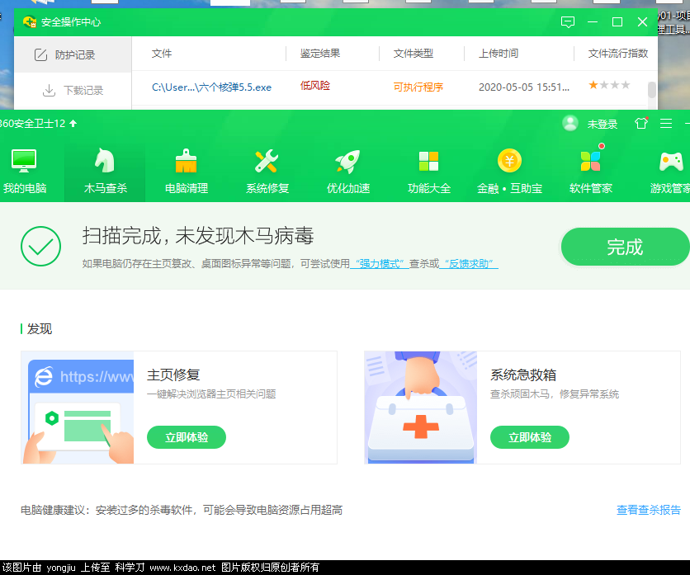
Task: Click 360安全卫士12 title text
Action: [32, 124]
